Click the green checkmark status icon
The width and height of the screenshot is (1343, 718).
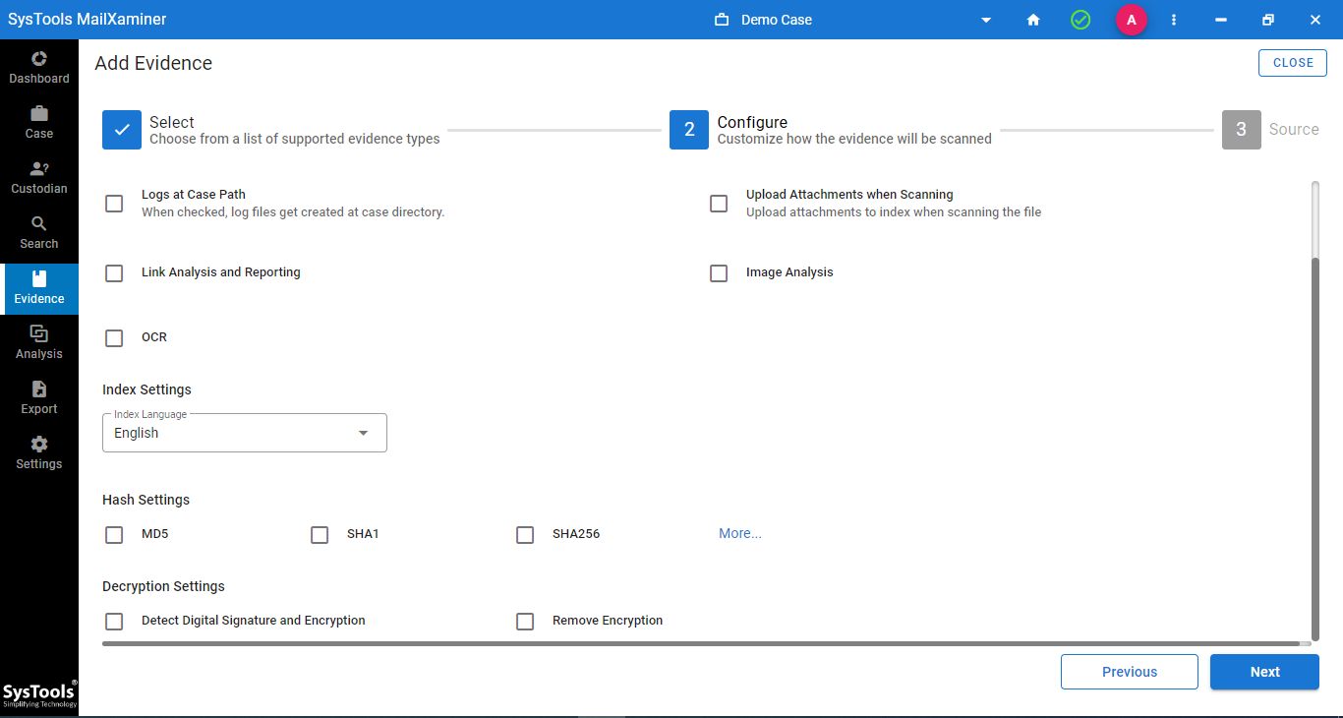[1080, 20]
